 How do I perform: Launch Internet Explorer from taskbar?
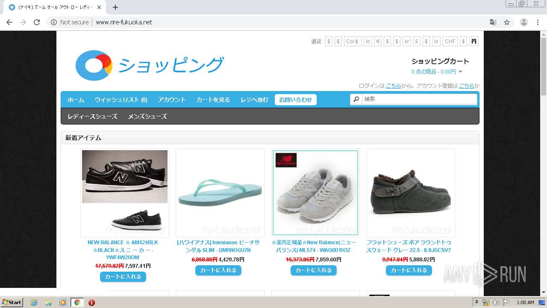pos(34,302)
